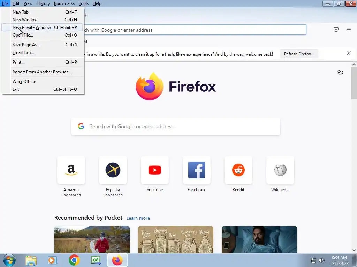The image size is (357, 267).
Task: Open the Pocket story with labeled jars drawing
Action: tap(176, 239)
